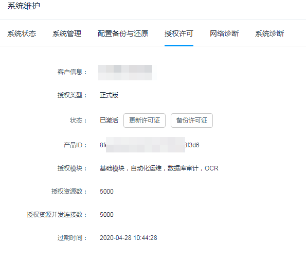Open the 系统管理 tab

coord(67,33)
